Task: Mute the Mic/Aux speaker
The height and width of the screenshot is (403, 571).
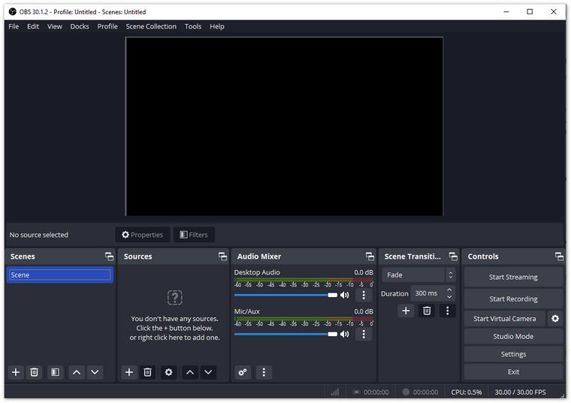Action: pos(345,335)
